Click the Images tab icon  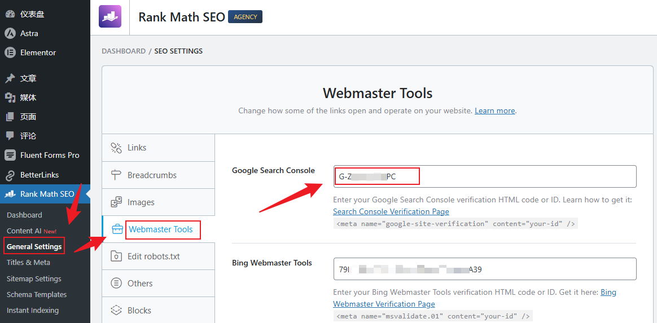[116, 202]
